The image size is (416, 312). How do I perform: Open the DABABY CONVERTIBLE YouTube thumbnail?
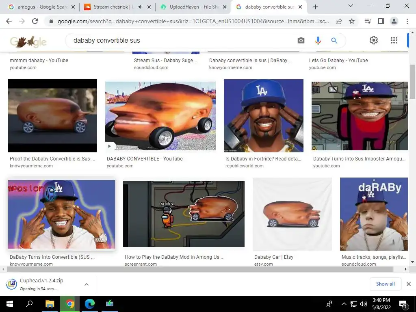[160, 116]
